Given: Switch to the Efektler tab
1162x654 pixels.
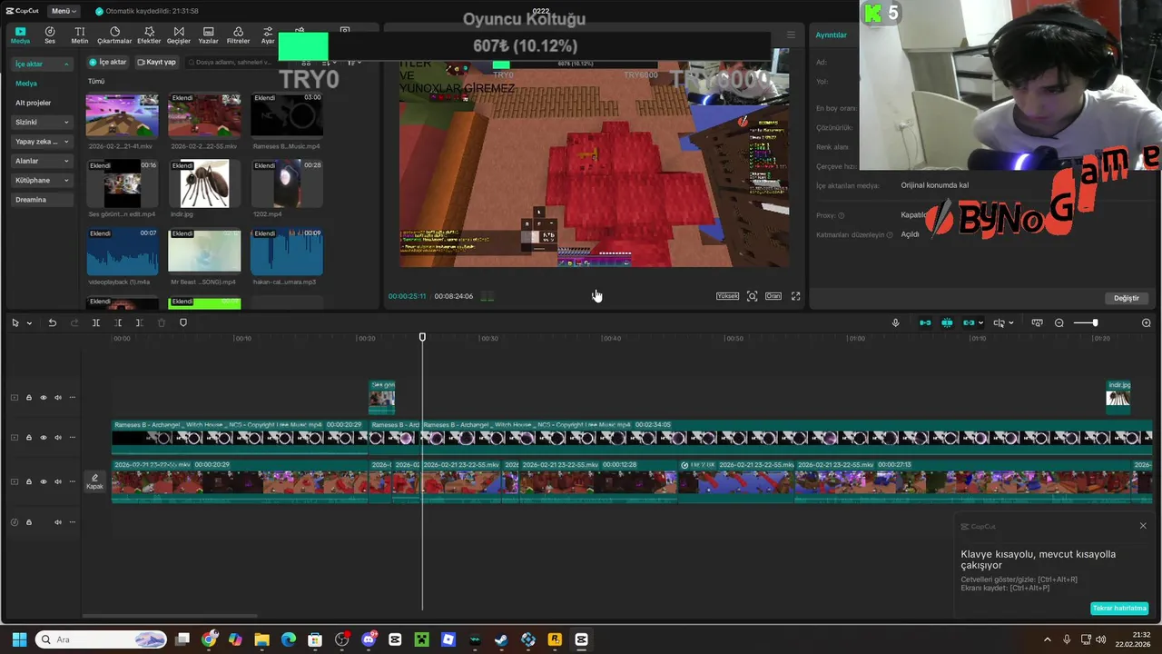Looking at the screenshot, I should tap(149, 35).
